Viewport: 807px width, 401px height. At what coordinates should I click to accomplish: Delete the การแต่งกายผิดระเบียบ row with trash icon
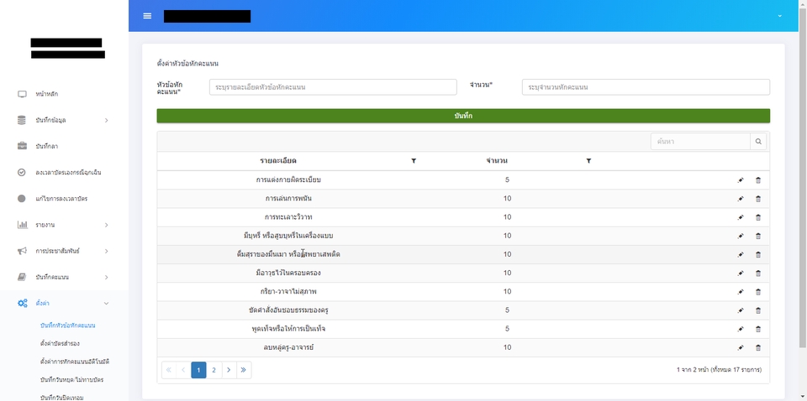(758, 180)
